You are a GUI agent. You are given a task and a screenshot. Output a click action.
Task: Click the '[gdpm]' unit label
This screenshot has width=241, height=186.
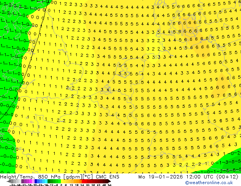pos(72,177)
